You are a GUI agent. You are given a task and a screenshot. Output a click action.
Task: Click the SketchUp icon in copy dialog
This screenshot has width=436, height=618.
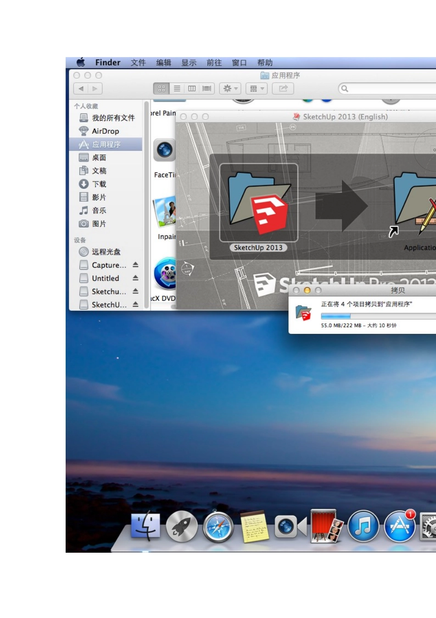[304, 313]
